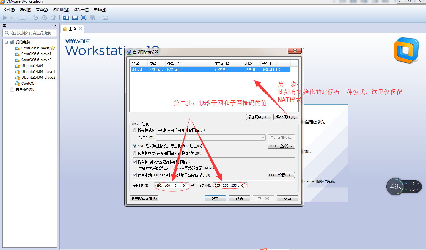Select the CentOS6.6-mast virtual machine
Screen dimensions: 426x250
35,48
